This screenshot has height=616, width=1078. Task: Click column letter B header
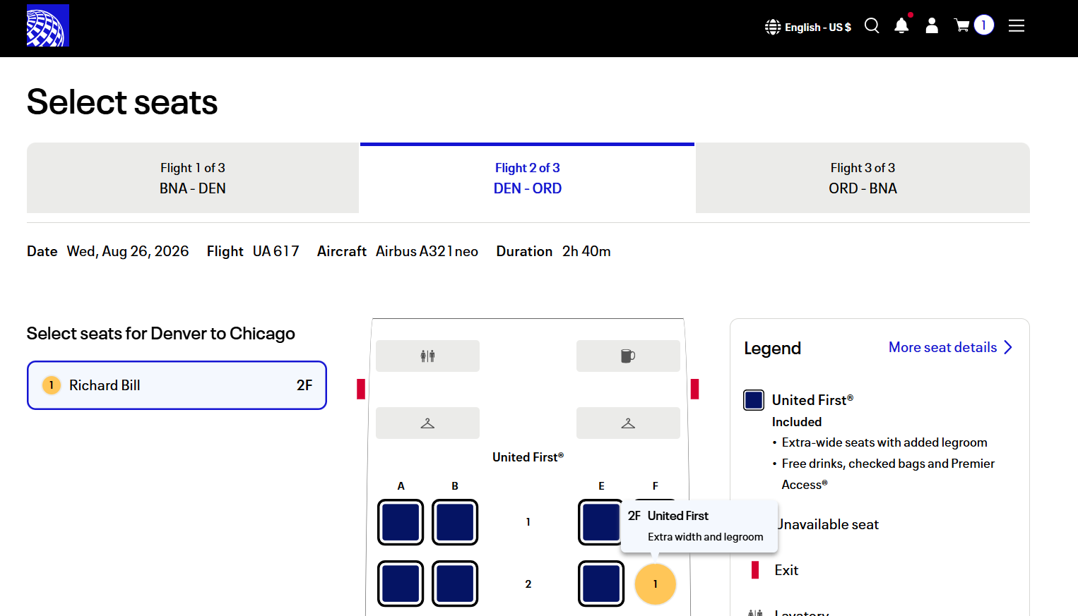pos(455,485)
